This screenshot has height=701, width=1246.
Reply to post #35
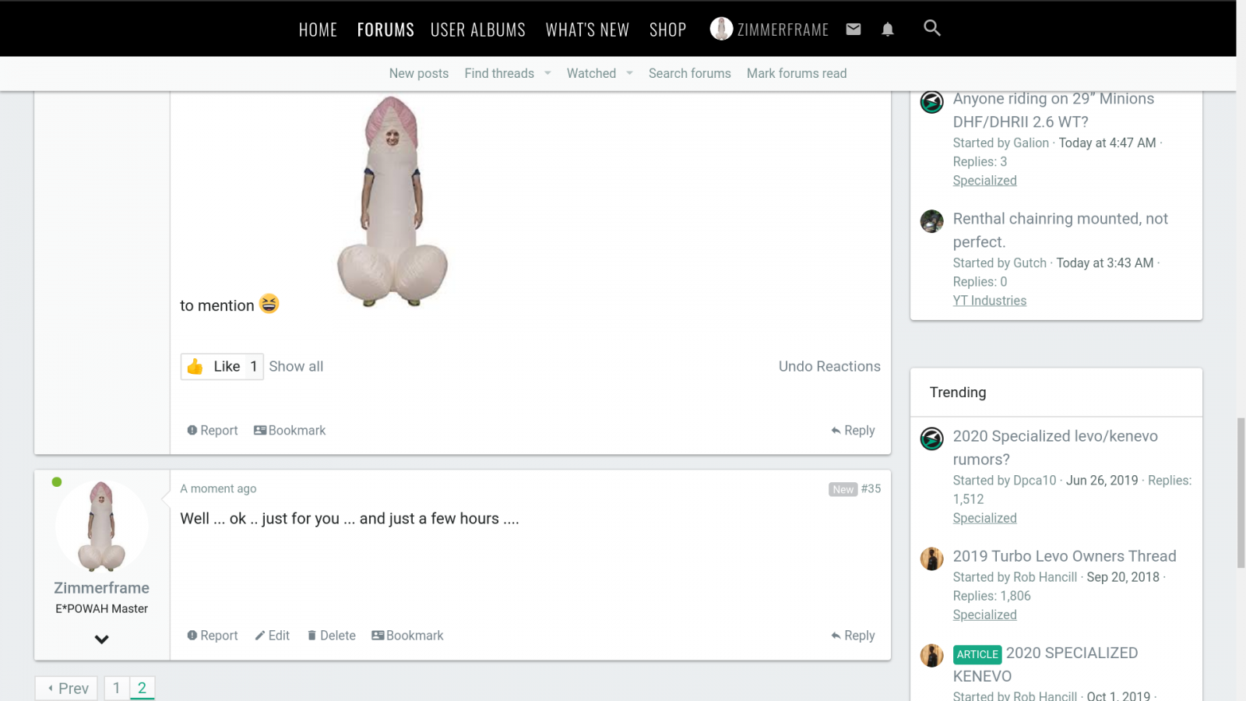click(x=853, y=636)
